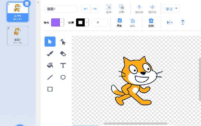
Task: Pick the Brush tool
Action: coord(50,54)
